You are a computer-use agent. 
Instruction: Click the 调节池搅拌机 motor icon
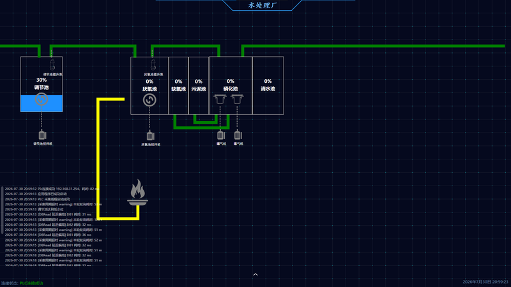pos(42,135)
